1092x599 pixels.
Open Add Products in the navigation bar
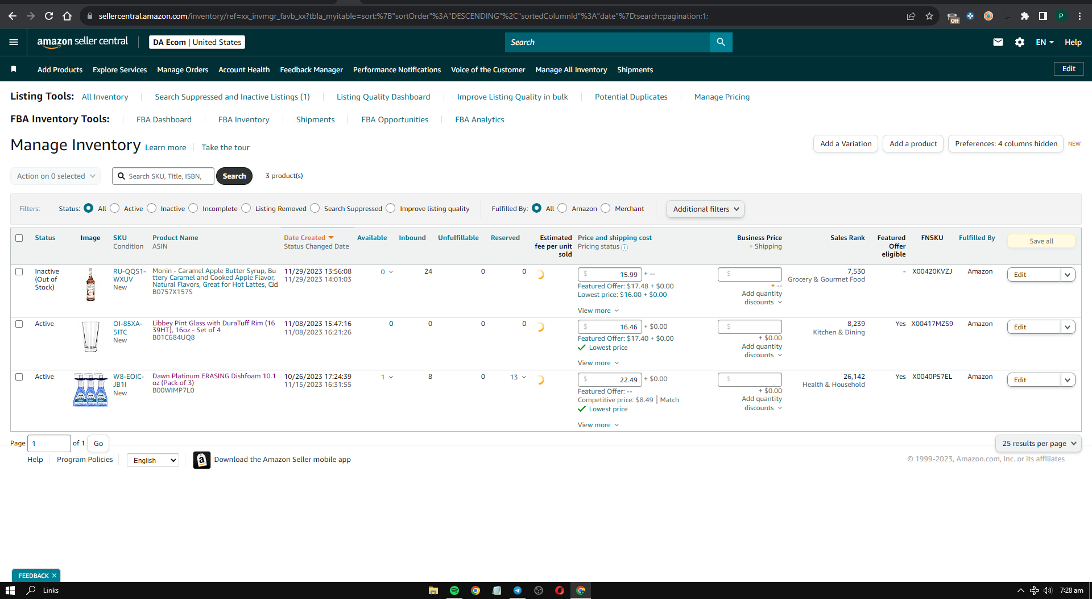click(x=60, y=69)
